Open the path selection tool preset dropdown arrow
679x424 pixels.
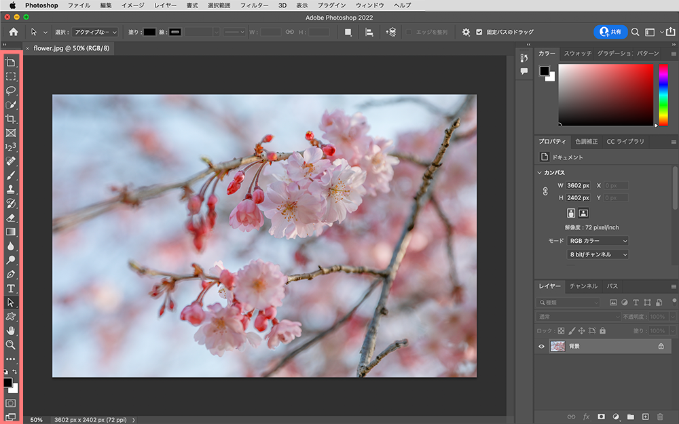click(45, 33)
